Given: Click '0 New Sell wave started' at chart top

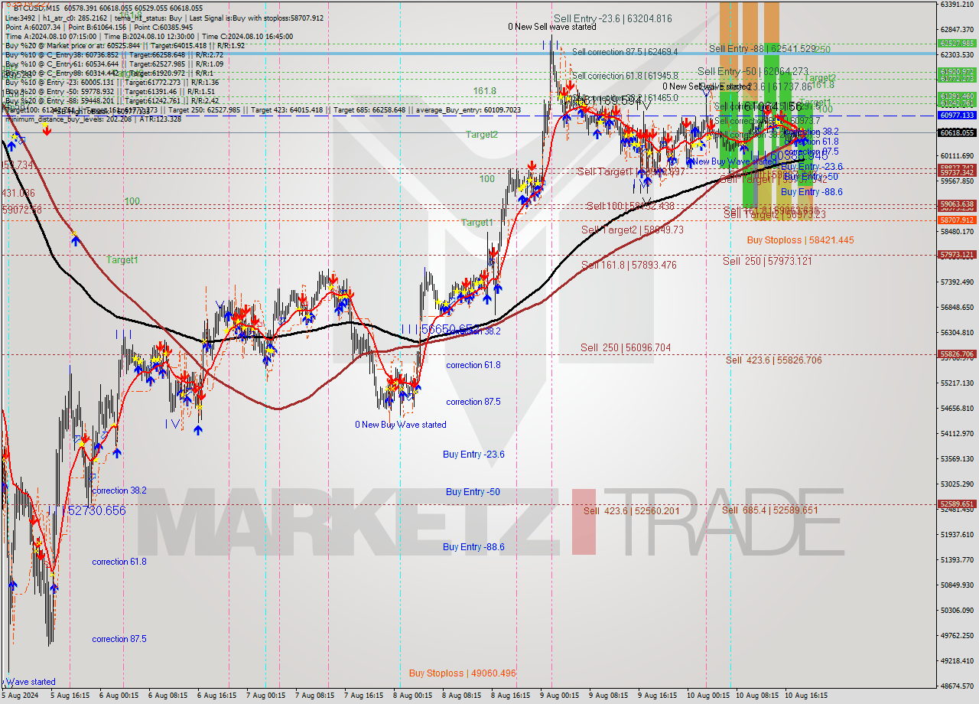Looking at the screenshot, I should [x=551, y=27].
